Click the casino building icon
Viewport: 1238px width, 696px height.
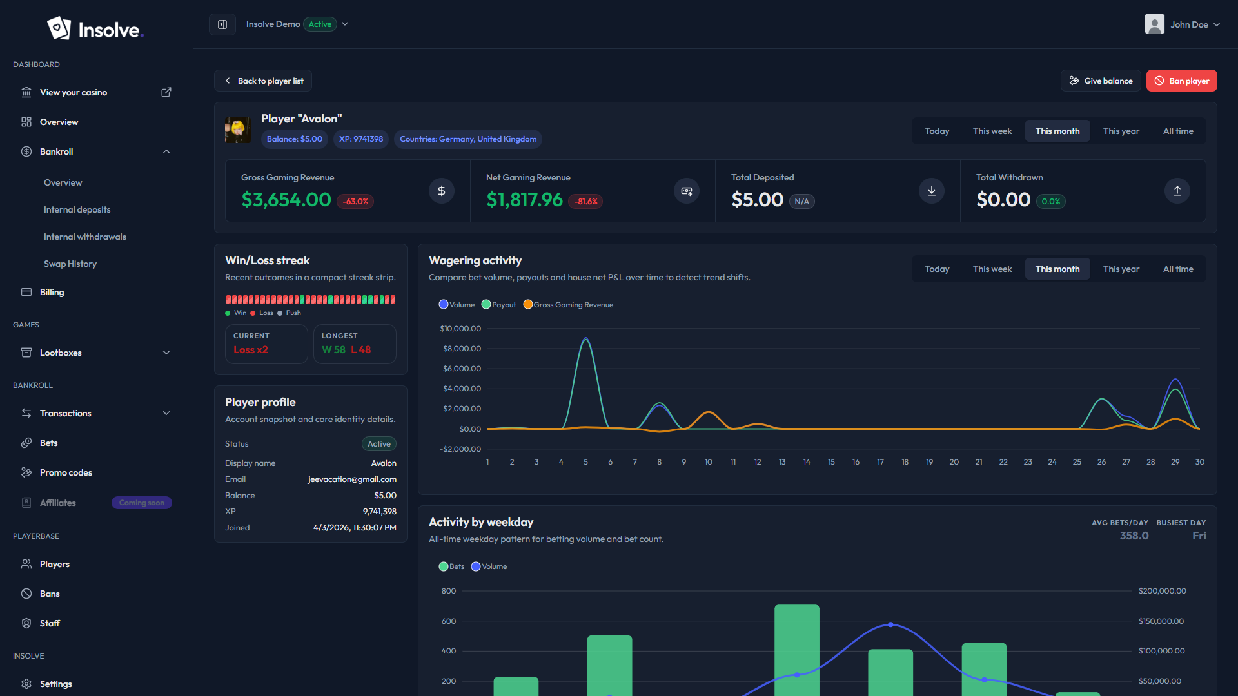click(26, 92)
